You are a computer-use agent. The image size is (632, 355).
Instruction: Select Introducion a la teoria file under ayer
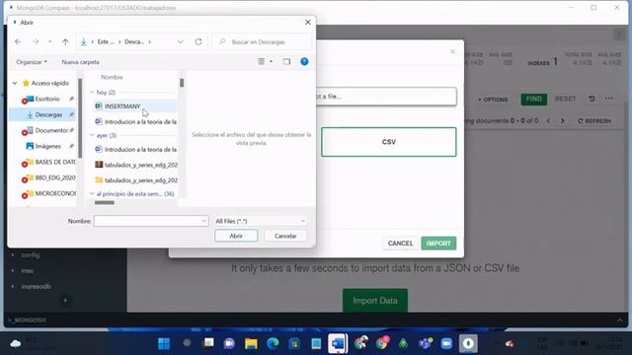pyautogui.click(x=135, y=149)
